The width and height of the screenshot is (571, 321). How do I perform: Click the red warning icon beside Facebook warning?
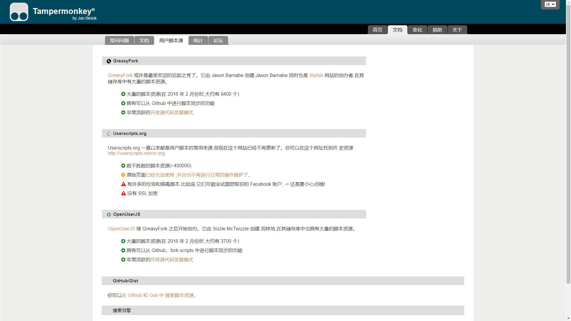pyautogui.click(x=123, y=184)
